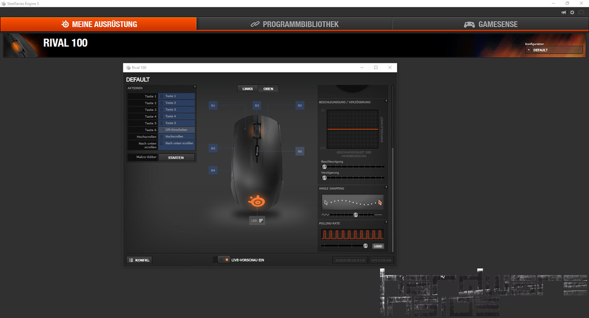The height and width of the screenshot is (318, 589).
Task: Open the Taste 3 action assignment
Action: (177, 110)
